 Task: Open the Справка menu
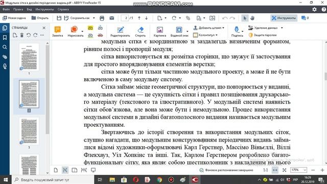tap(63, 9)
